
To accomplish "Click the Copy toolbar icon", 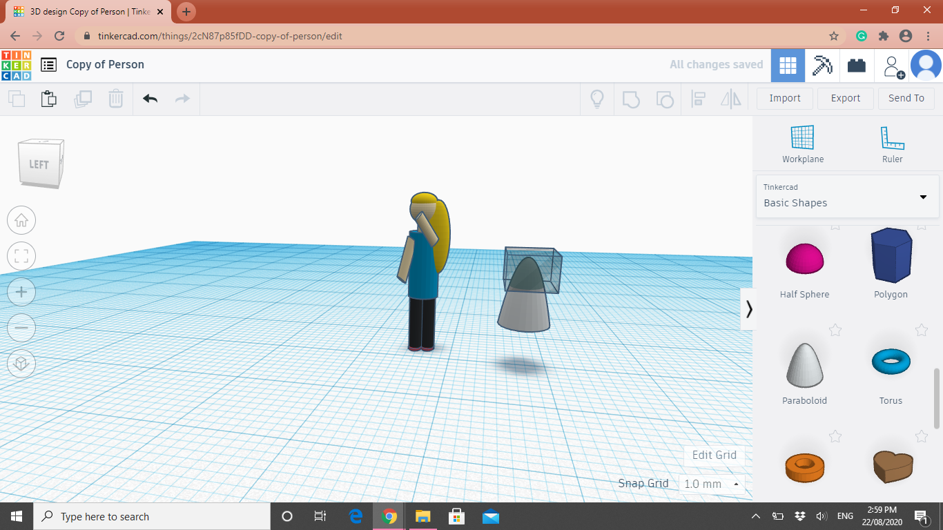I will coord(17,99).
